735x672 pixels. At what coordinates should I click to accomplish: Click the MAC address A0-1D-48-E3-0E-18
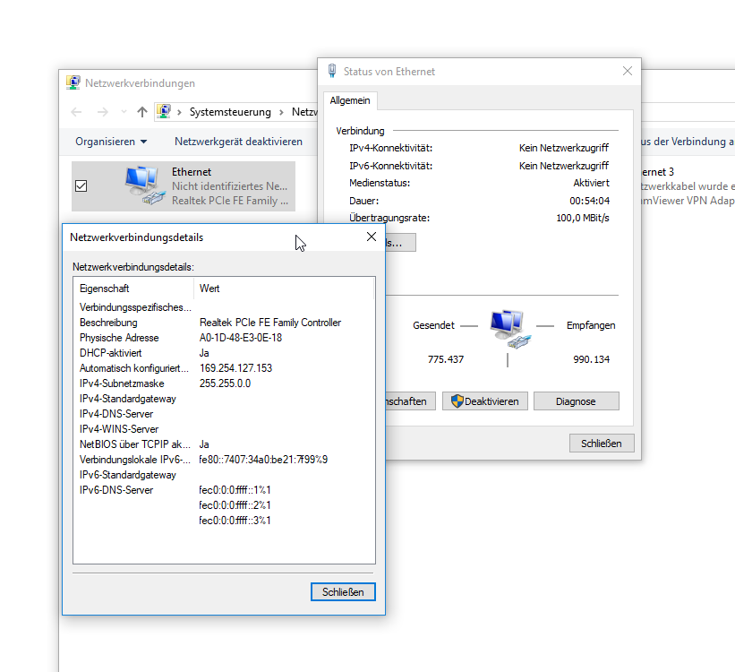click(x=241, y=338)
